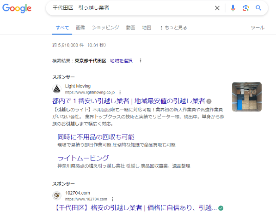The height and width of the screenshot is (212, 276).
Task: Click the first スポンサー label above Light Moving
Action: click(63, 77)
